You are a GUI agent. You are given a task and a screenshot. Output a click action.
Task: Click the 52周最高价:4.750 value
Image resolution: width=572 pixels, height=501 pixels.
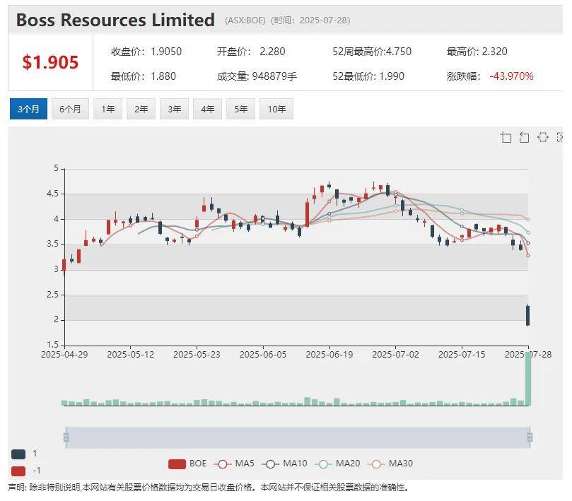pos(372,52)
